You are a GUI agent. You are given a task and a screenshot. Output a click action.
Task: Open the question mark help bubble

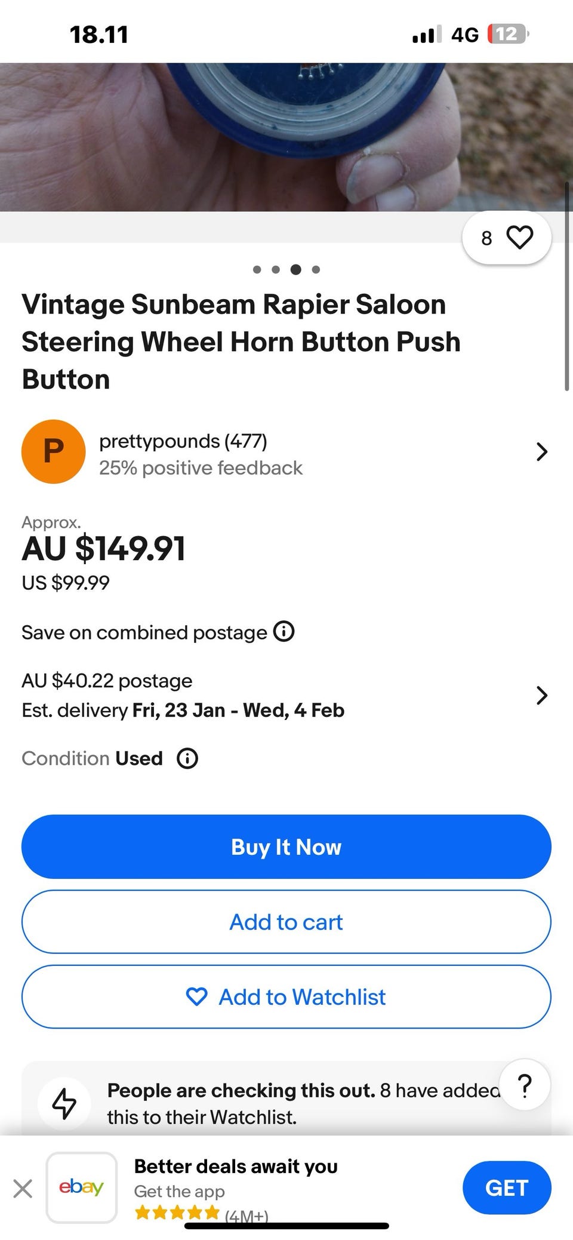525,1085
